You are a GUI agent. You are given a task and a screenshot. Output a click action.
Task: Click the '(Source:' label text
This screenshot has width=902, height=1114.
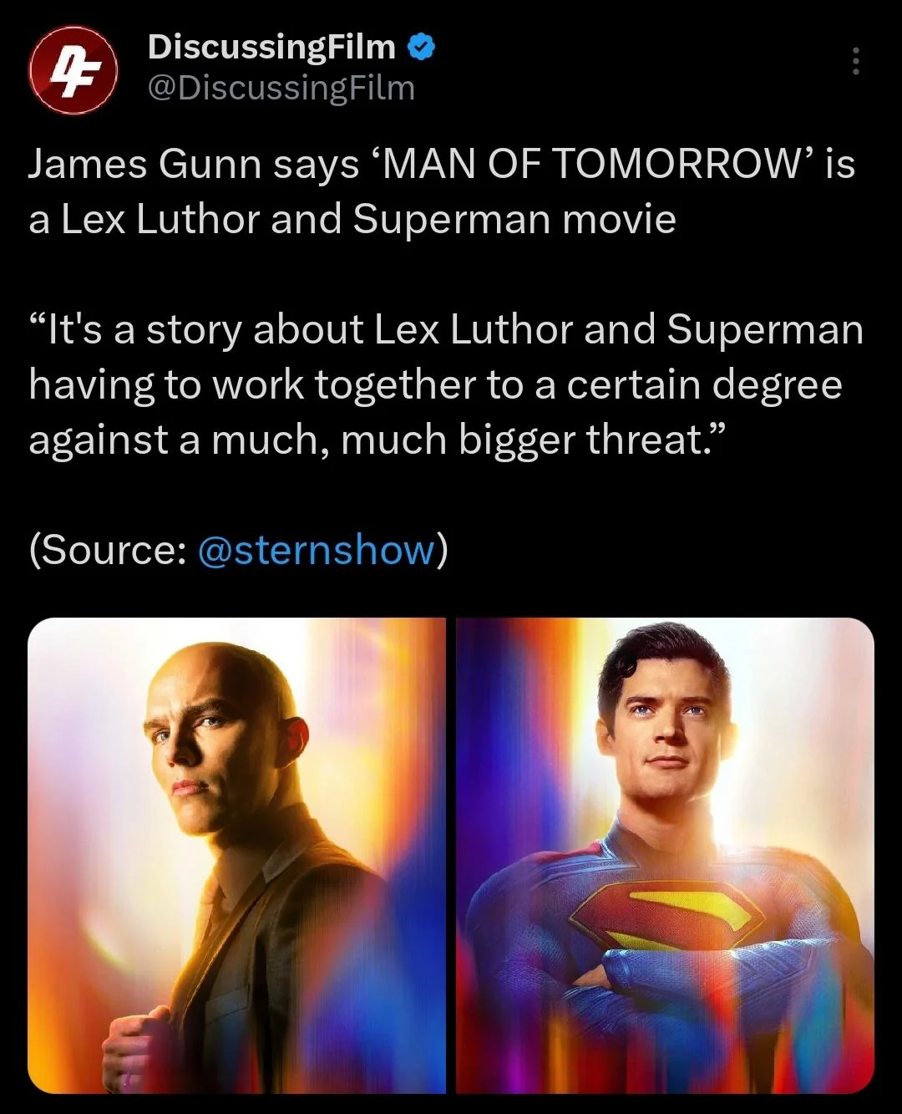coord(107,550)
